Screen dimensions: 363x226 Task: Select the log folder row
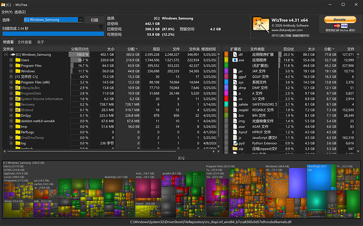click(x=109, y=143)
